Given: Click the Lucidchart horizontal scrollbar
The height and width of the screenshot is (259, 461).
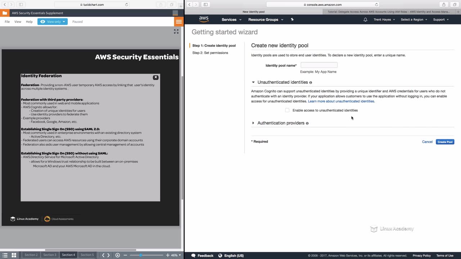Looking at the screenshot, I should (x=90, y=250).
